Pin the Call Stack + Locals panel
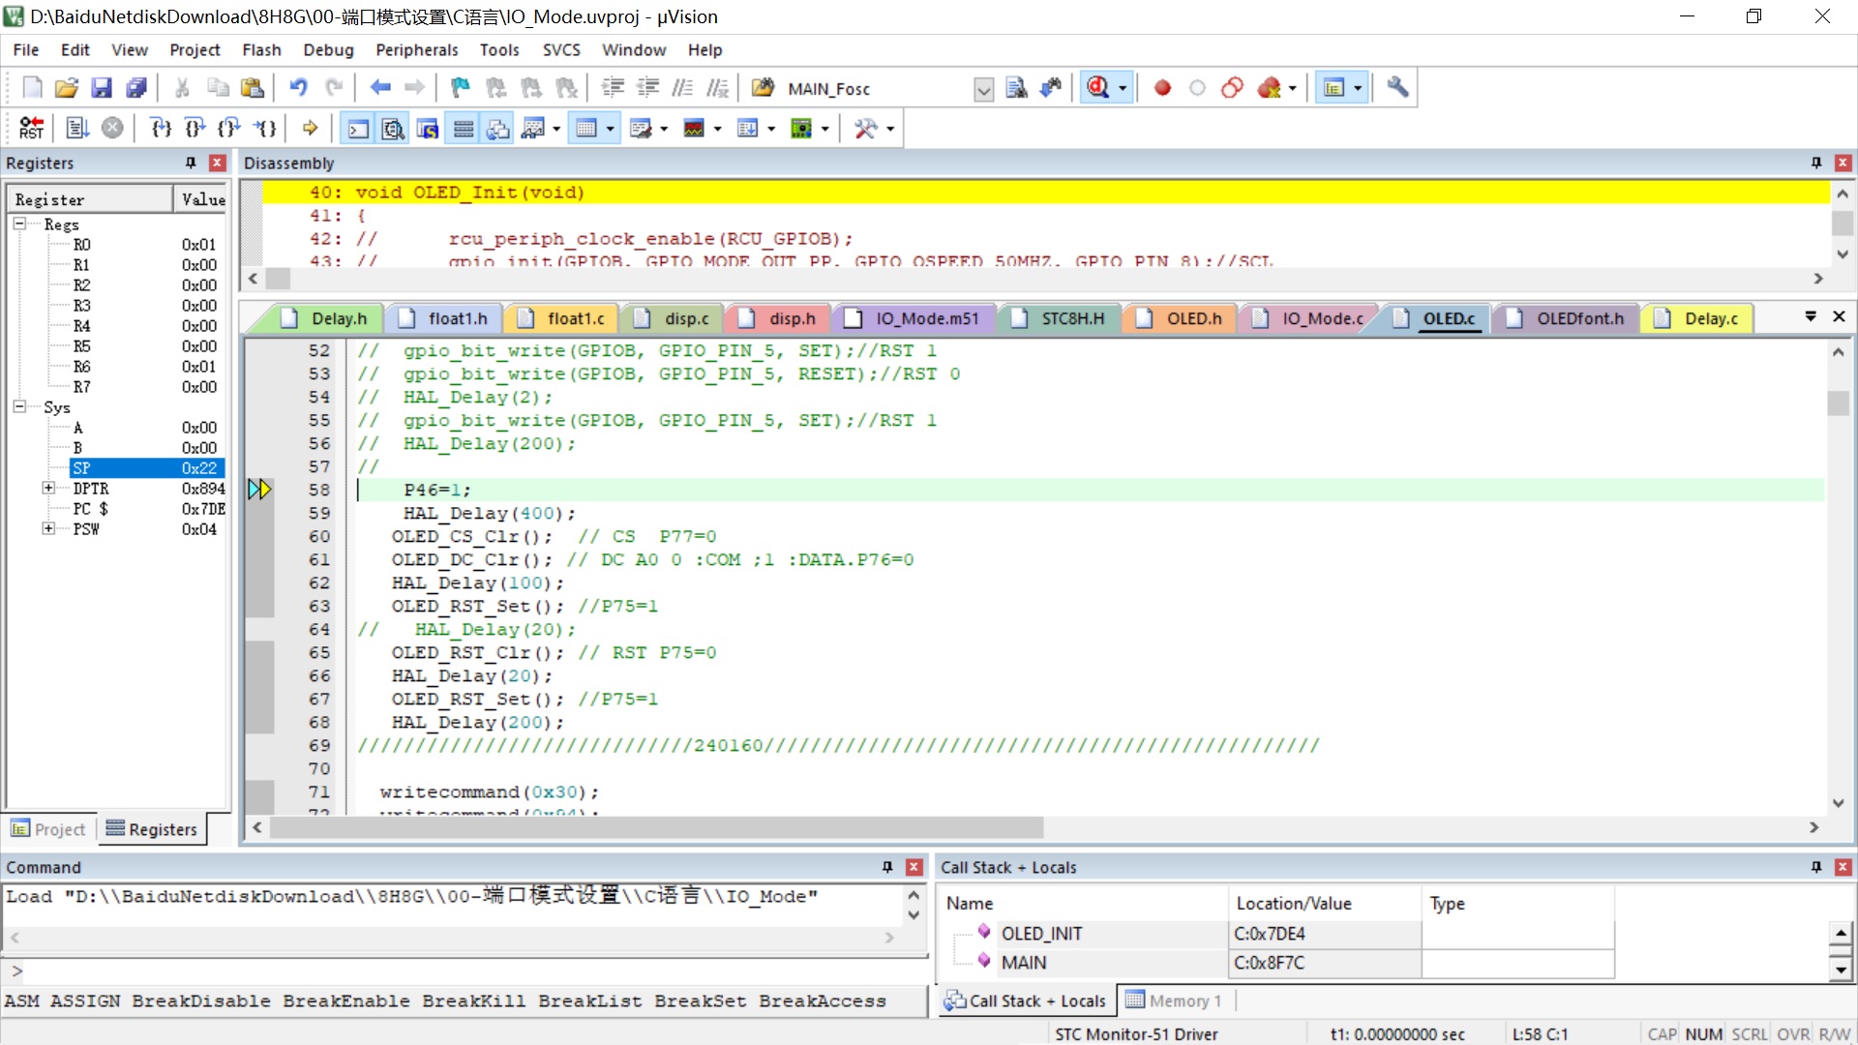The height and width of the screenshot is (1045, 1858). point(1816,867)
